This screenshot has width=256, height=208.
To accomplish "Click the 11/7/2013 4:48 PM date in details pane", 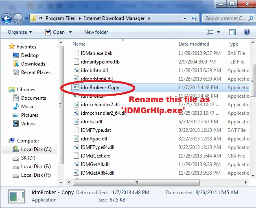I will (129, 193).
